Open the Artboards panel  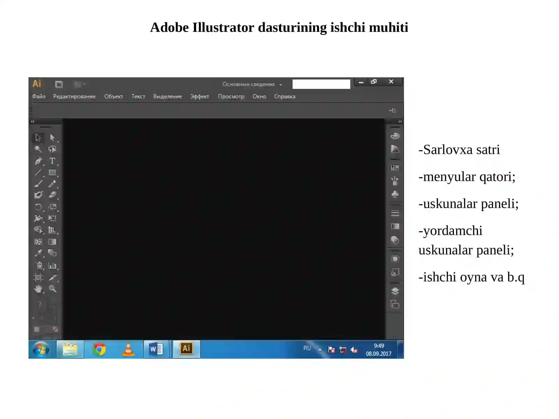pos(395,304)
